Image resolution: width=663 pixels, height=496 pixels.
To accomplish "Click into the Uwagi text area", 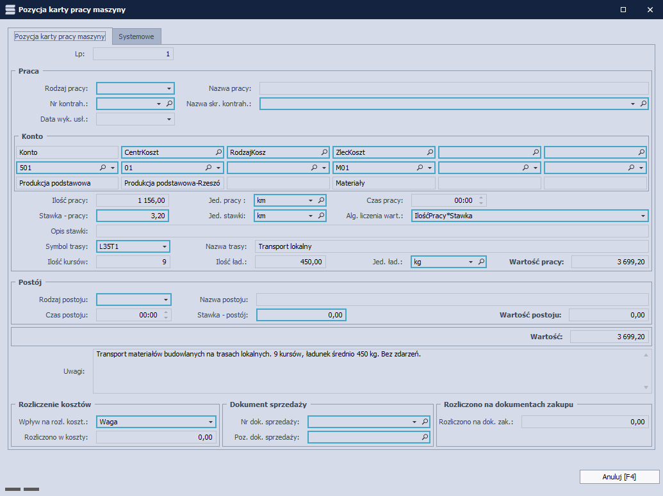I will 368,370.
